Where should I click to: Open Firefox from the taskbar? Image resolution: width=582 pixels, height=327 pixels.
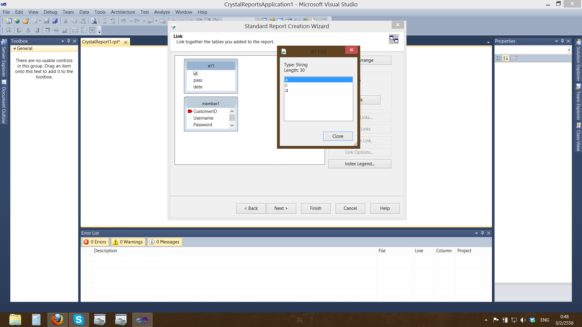click(57, 320)
